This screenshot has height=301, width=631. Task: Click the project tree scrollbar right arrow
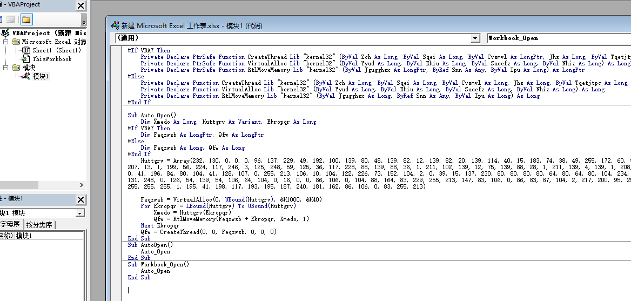pos(81,185)
